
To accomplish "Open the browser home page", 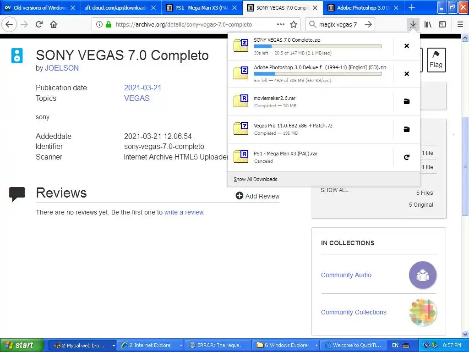I will click(54, 24).
